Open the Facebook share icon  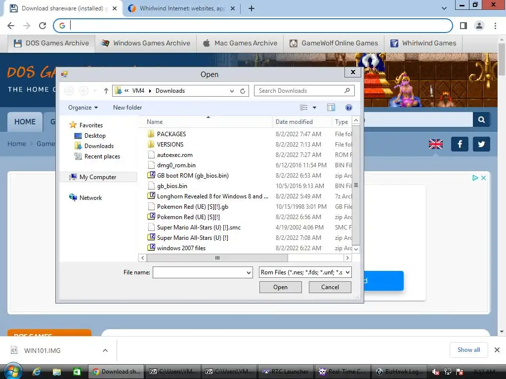(460, 144)
